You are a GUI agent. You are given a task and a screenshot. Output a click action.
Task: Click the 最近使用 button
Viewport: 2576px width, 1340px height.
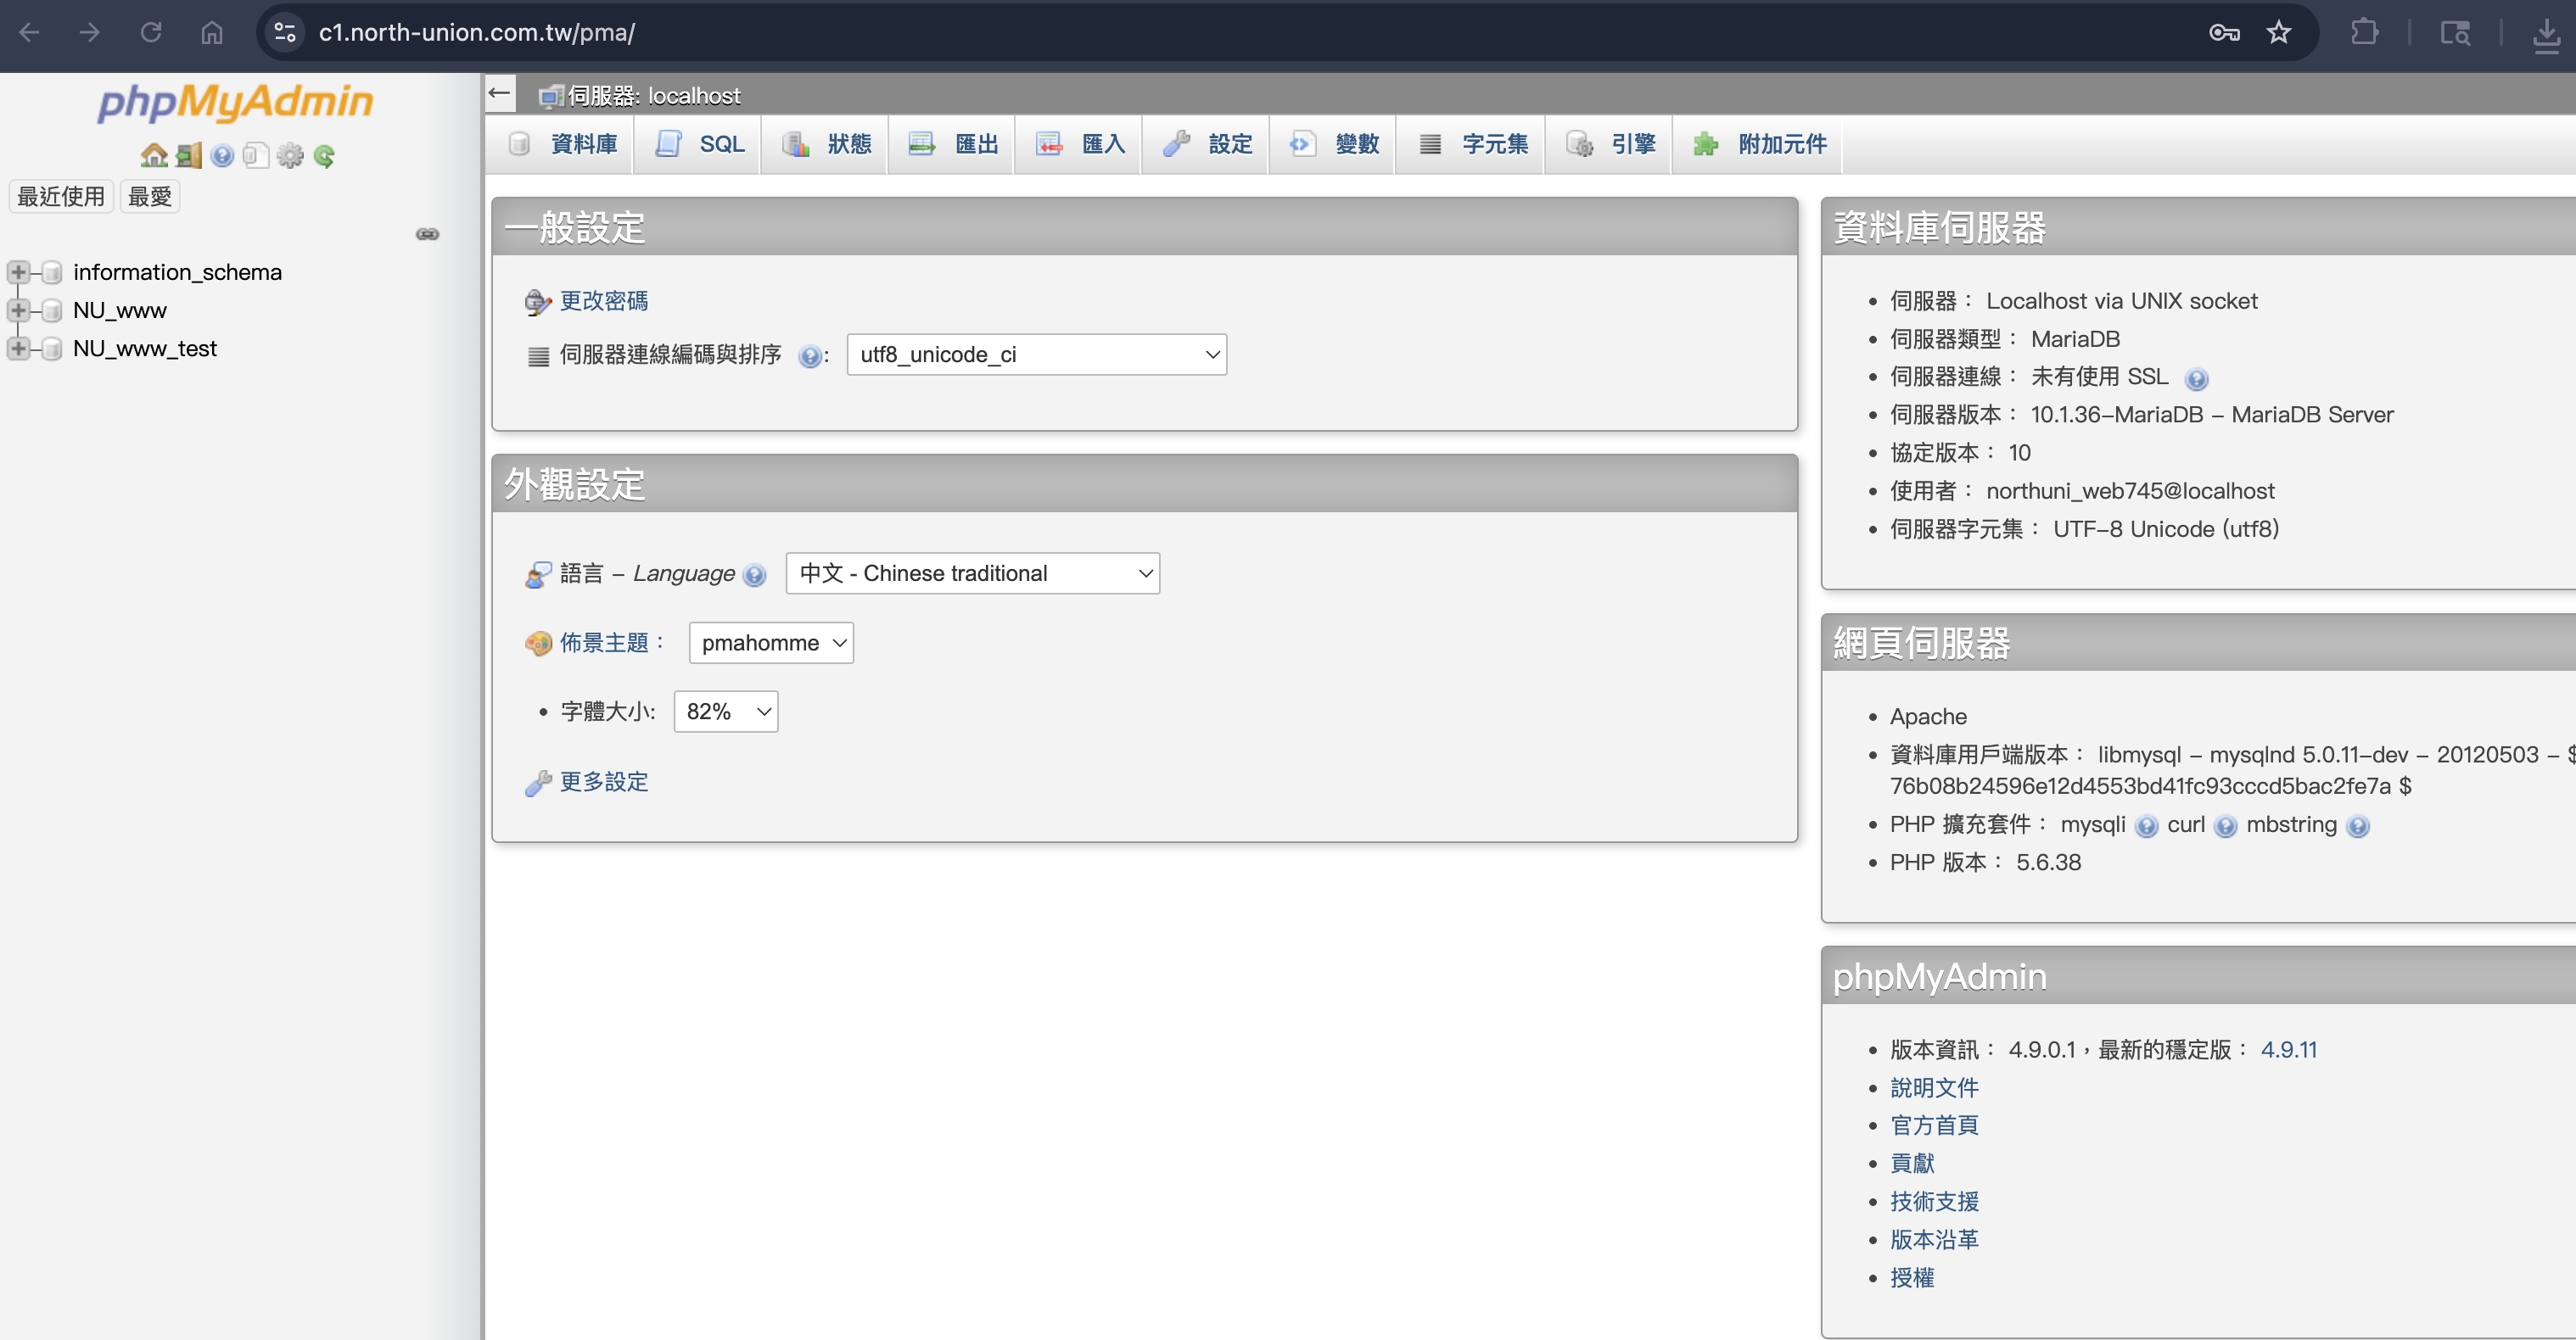pyautogui.click(x=61, y=196)
